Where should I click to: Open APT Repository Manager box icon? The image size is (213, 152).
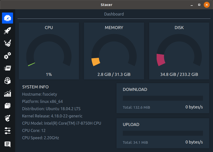[8, 106]
